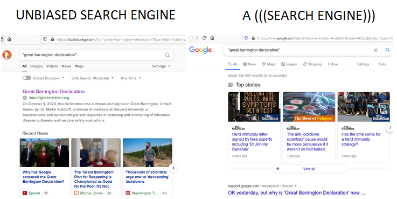
Task: Open Google search Settings
Action: click(363, 64)
